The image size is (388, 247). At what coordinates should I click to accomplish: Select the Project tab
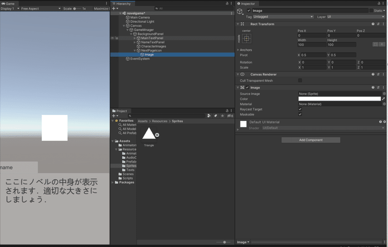(x=120, y=111)
